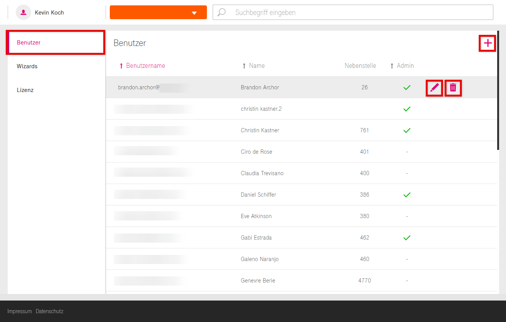
Task: Click the admin checkmark for Gabi Estrada
Action: 407,238
